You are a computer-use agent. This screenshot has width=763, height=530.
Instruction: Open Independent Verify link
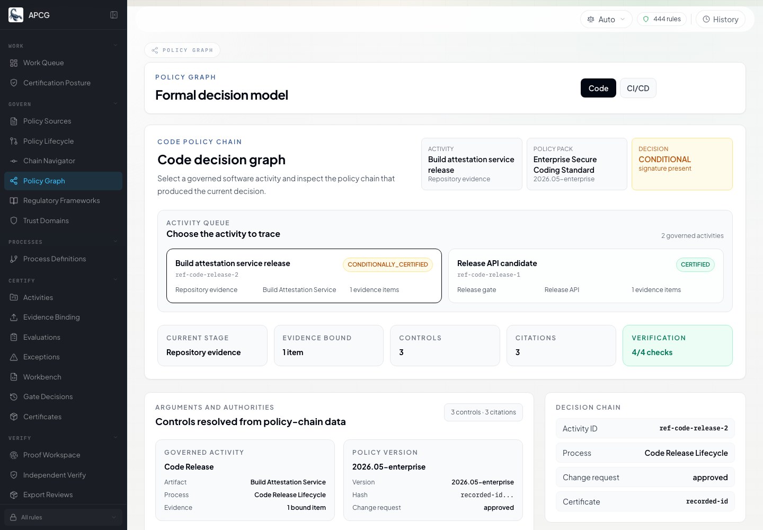(x=63, y=475)
